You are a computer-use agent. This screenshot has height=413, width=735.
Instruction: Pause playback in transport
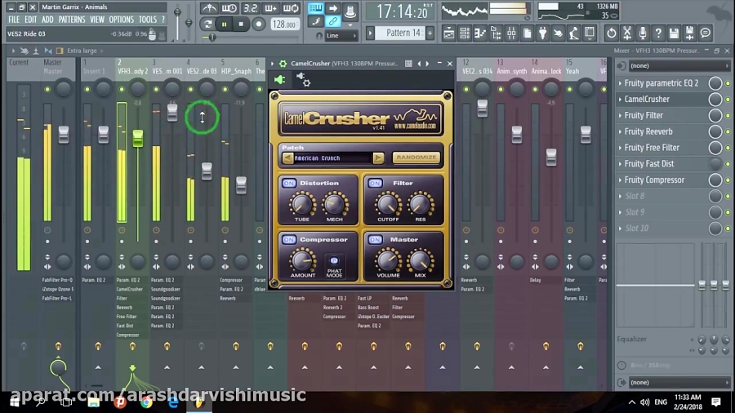[x=225, y=24]
